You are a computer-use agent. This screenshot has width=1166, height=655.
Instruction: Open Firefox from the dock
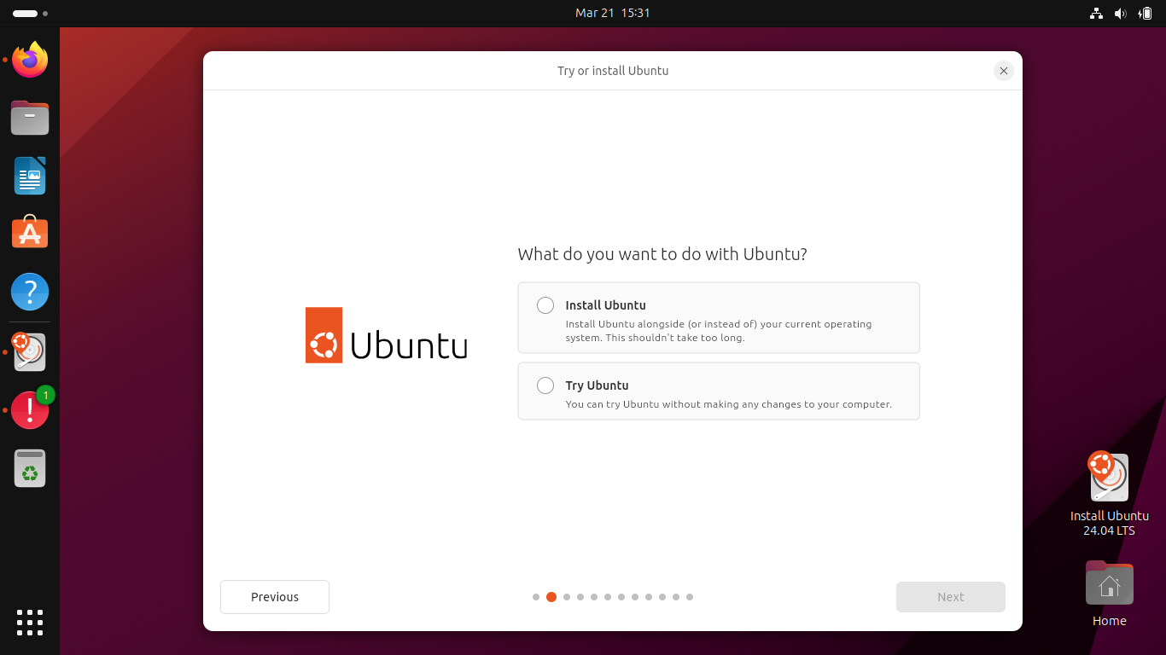[30, 60]
